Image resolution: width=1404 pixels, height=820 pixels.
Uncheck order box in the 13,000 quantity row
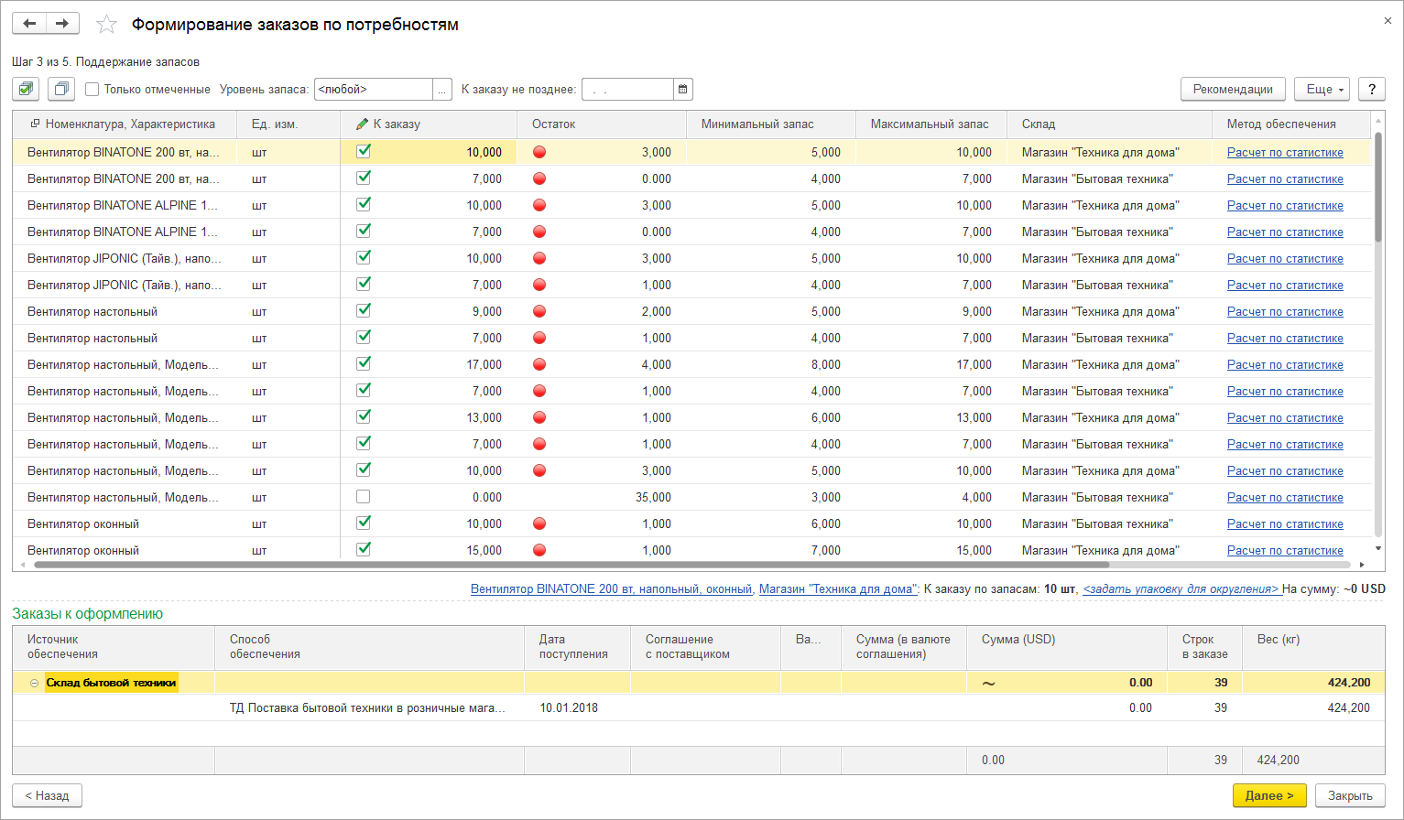pyautogui.click(x=364, y=416)
